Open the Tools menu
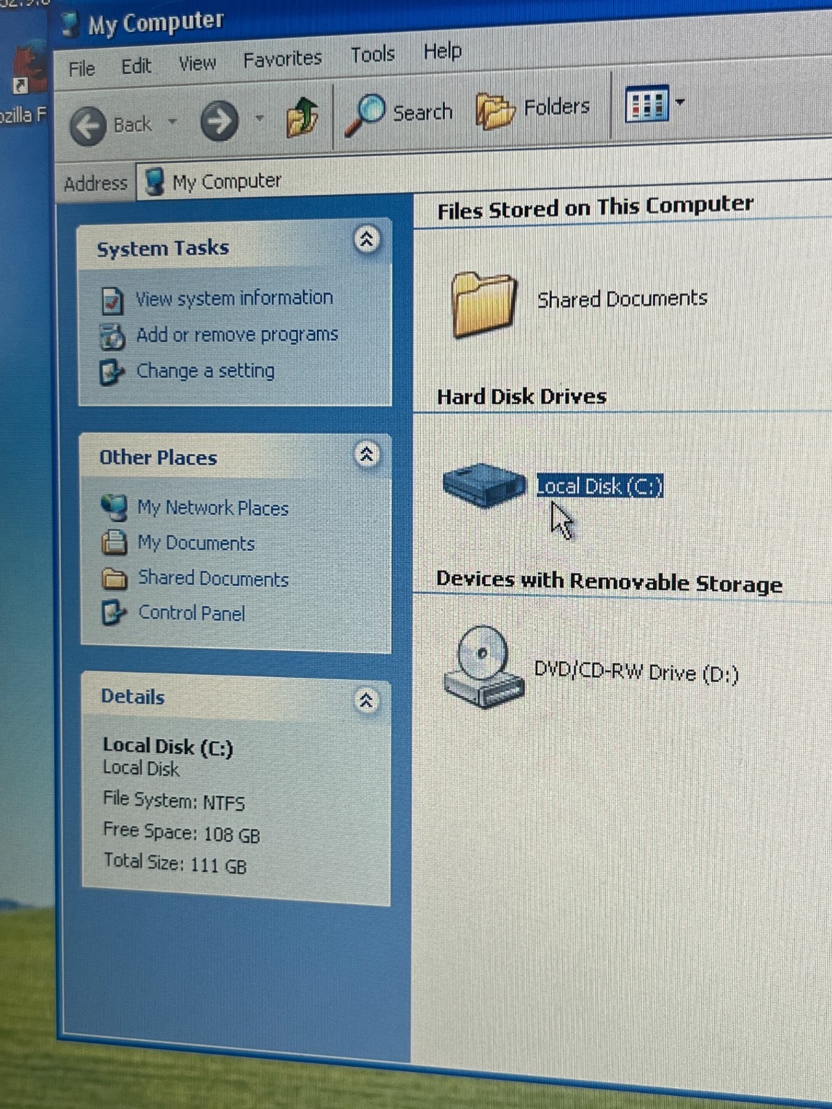This screenshot has height=1109, width=832. click(x=372, y=54)
